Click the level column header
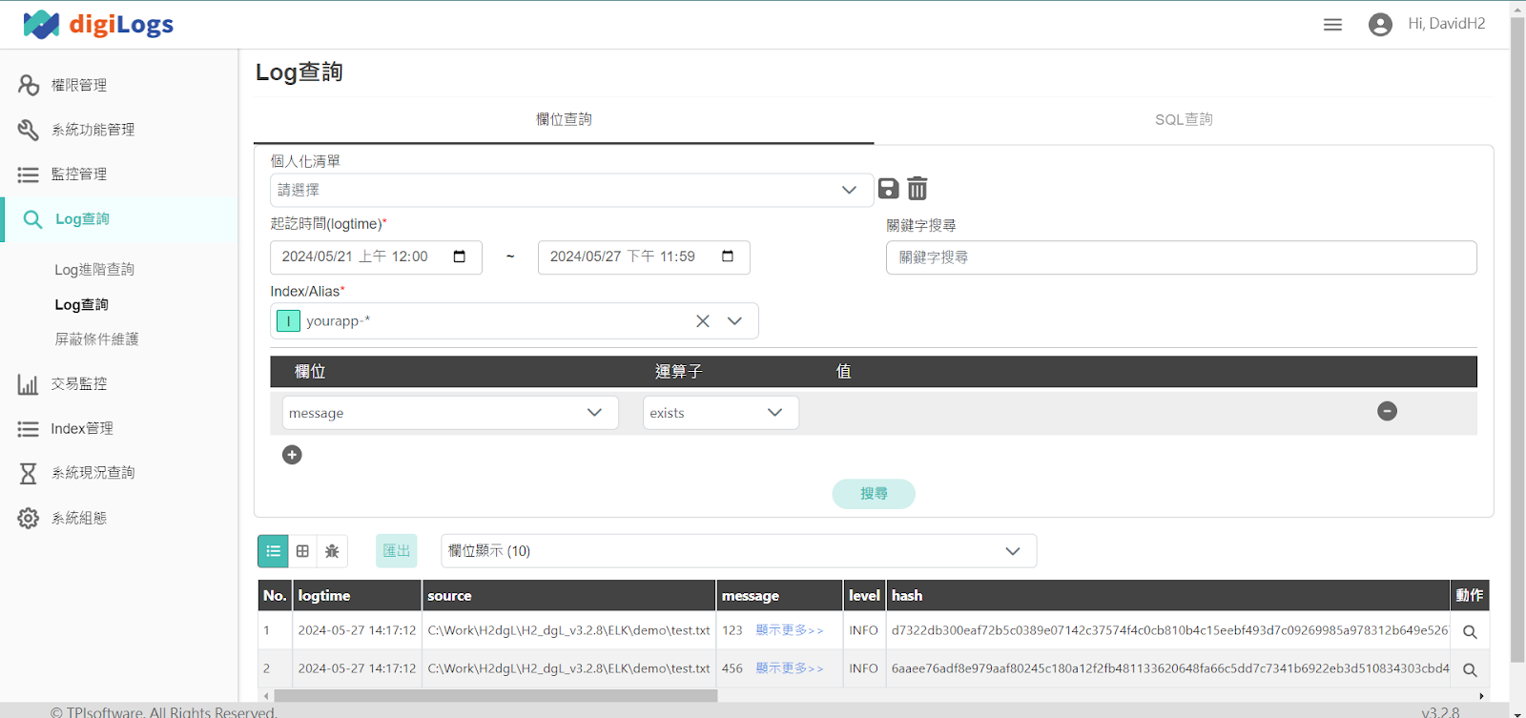This screenshot has width=1526, height=718. [864, 596]
